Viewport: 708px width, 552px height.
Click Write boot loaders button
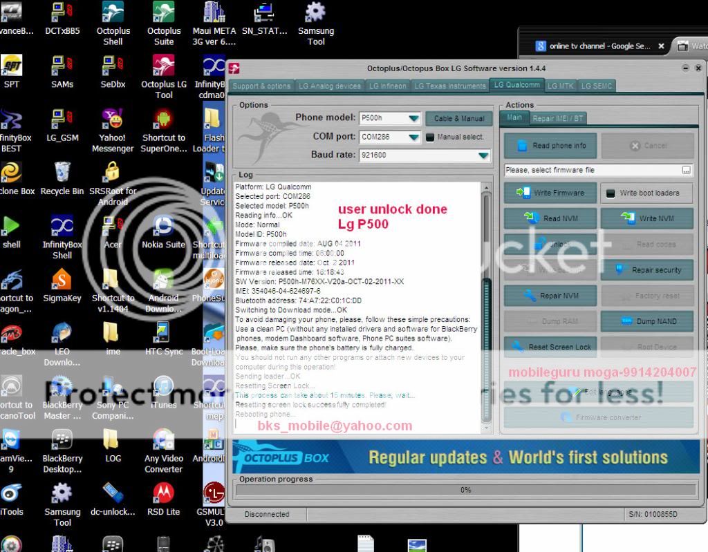(x=646, y=193)
